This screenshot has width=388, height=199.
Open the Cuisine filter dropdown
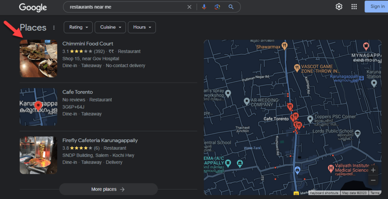110,27
